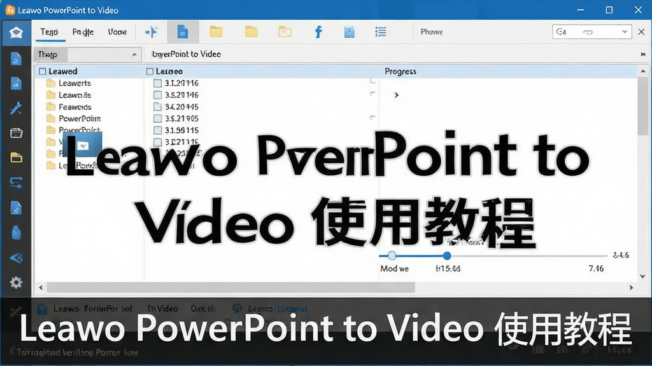Screen dimensions: 652x366
Task: Click the blue slider handle on the progress track
Action: 447,255
